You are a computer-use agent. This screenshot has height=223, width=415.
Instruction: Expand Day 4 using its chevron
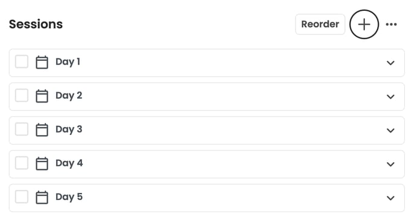[390, 165]
